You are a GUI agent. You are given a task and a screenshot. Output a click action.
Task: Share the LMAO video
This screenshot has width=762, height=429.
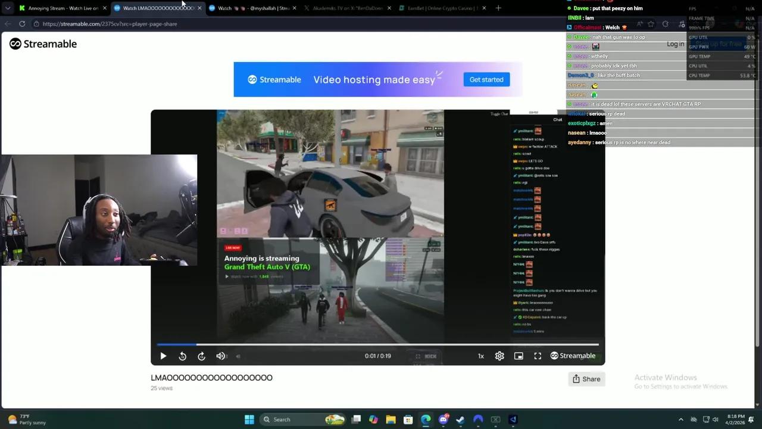tap(586, 379)
